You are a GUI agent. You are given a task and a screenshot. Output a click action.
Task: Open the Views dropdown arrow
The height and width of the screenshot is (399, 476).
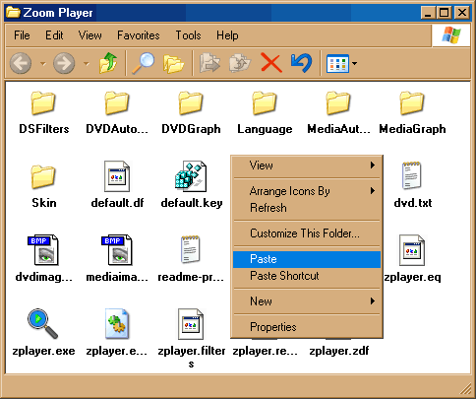(354, 63)
